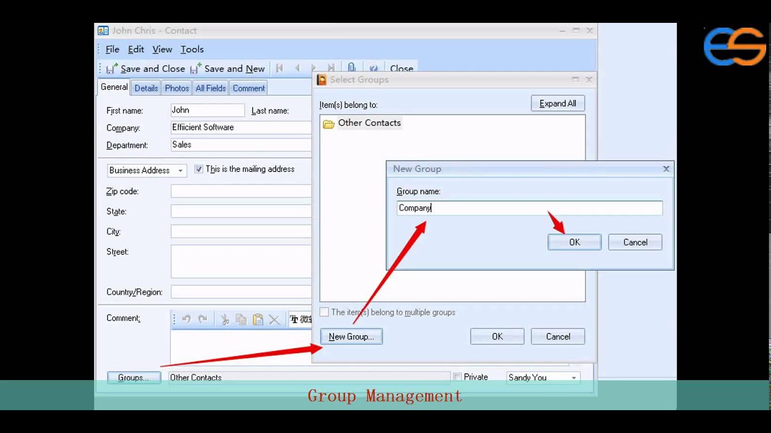The width and height of the screenshot is (771, 433).
Task: Open the File menu
Action: coord(113,49)
